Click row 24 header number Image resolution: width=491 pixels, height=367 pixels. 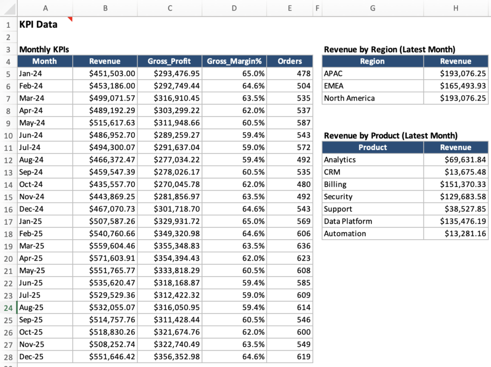[x=9, y=308]
